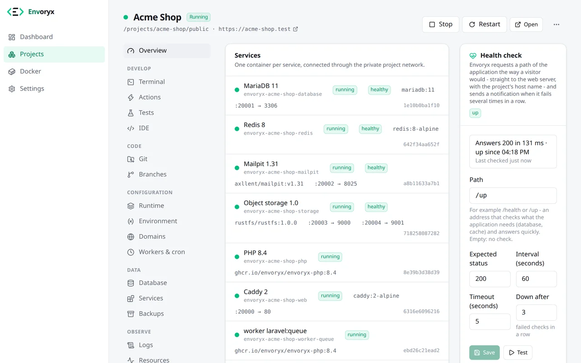Open the Dashboard sidebar item

point(54,37)
